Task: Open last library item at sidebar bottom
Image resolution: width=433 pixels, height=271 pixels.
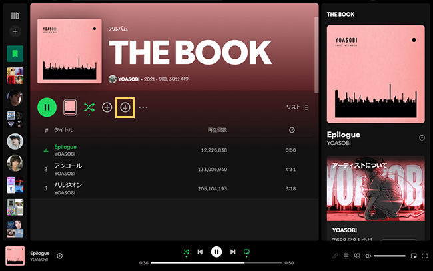Action: (15, 229)
